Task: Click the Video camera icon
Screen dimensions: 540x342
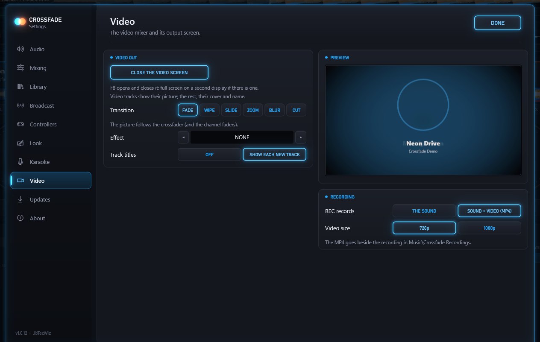Action: point(20,181)
